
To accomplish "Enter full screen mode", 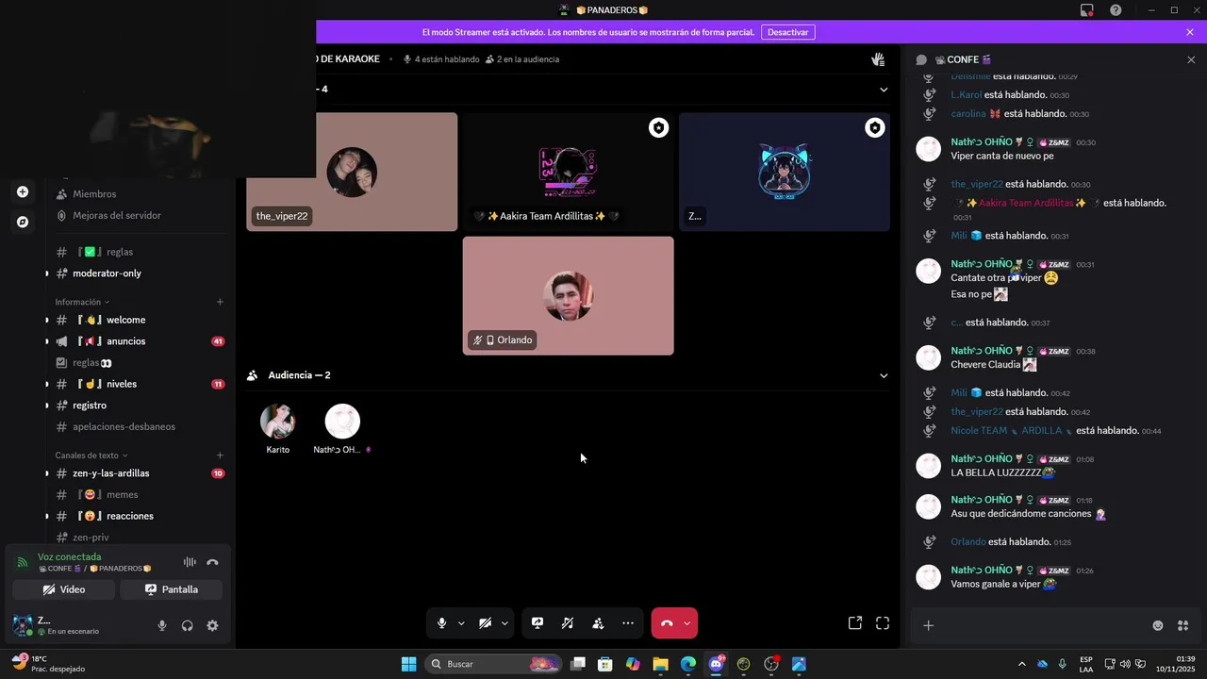I will (883, 623).
